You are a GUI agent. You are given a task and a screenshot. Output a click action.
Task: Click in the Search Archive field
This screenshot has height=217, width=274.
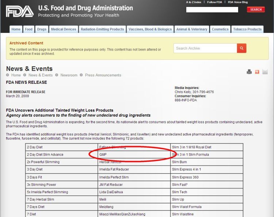click(x=205, y=48)
